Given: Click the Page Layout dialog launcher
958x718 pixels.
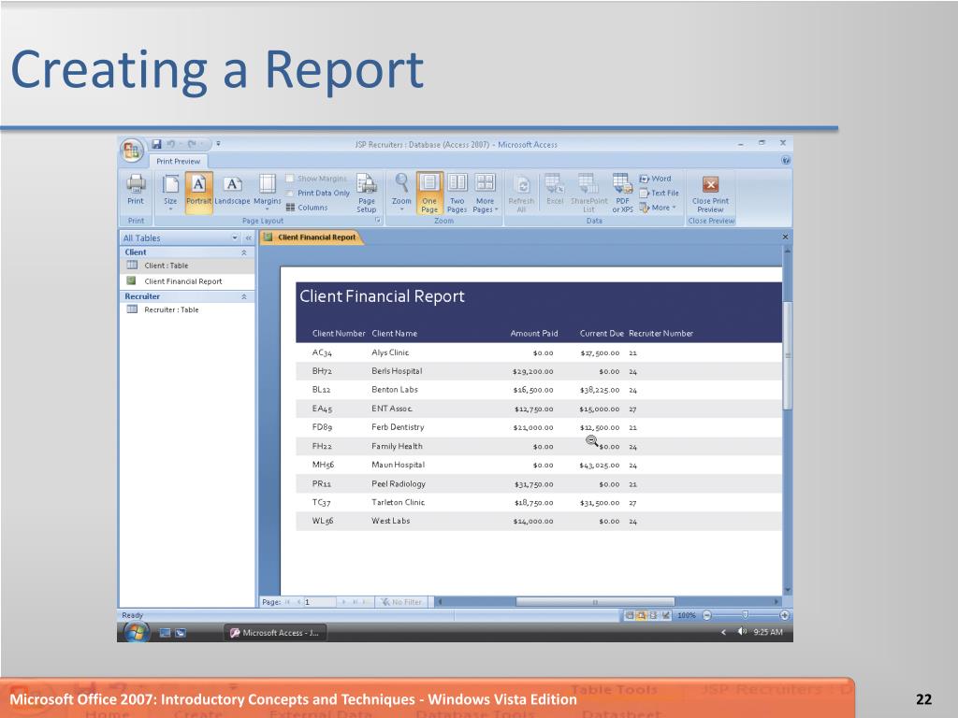Looking at the screenshot, I should 378,221.
